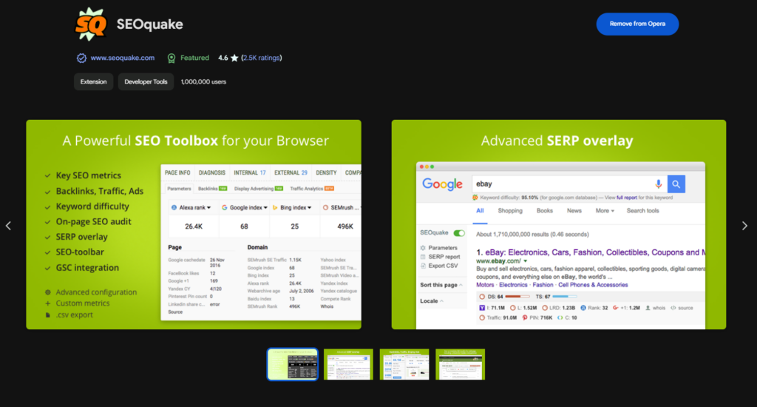The image size is (757, 407).
Task: Show next screenshot with right arrow
Action: coord(744,226)
